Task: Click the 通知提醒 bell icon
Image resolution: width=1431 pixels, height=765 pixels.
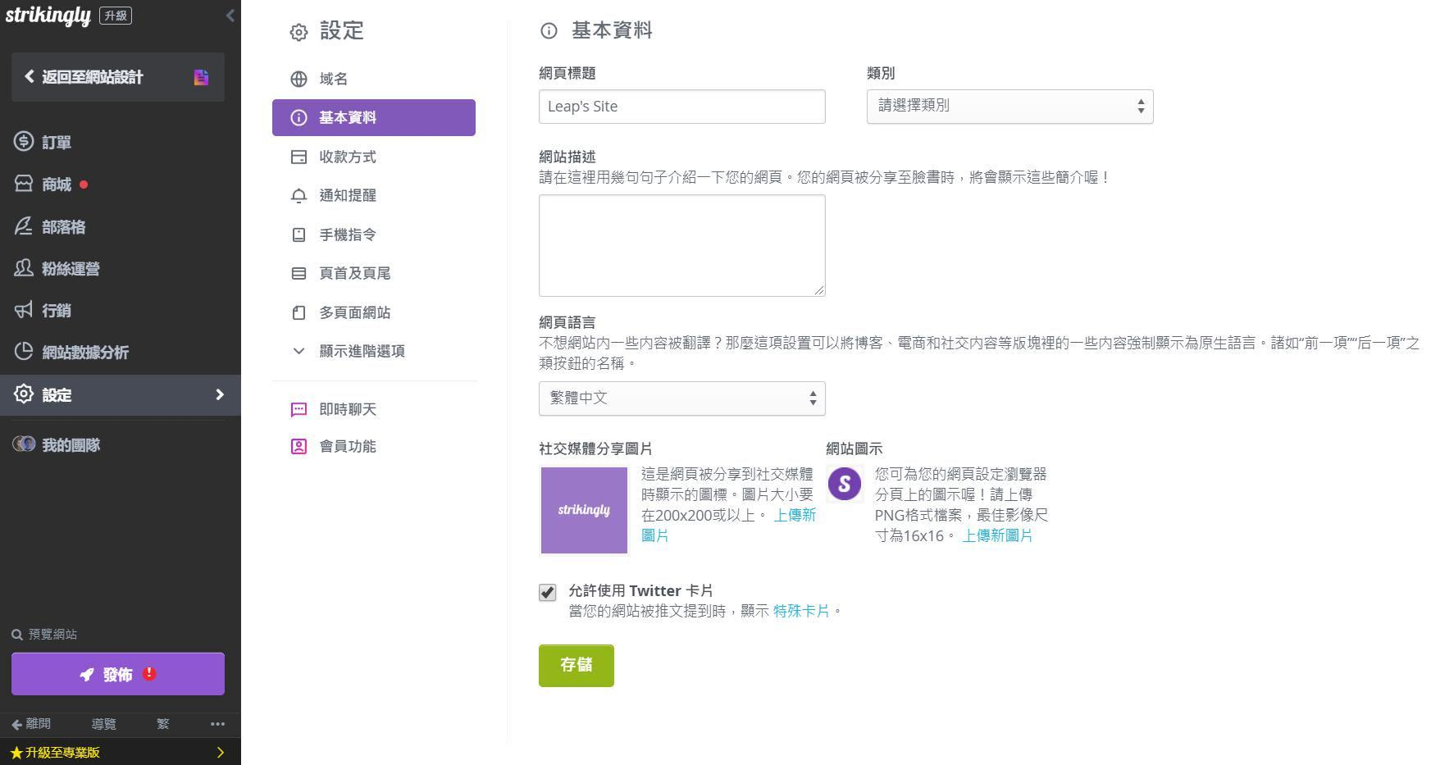Action: point(299,195)
